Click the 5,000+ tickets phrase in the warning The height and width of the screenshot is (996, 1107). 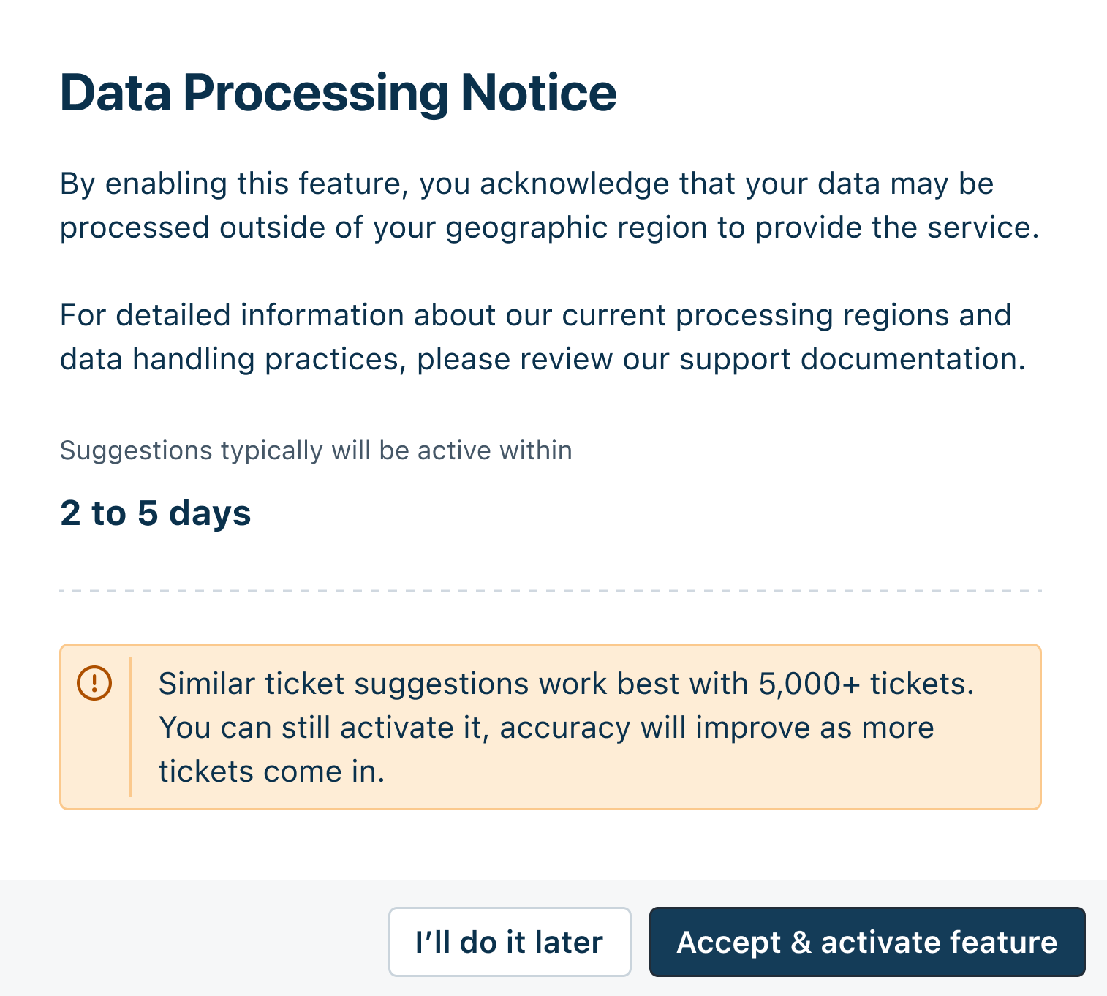[866, 684]
